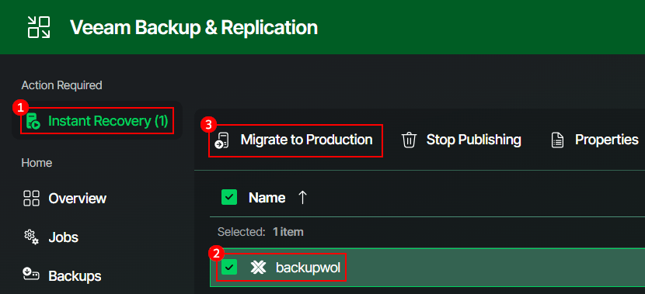Toggle the select-all checkbox beside Name
Viewport: 645px width, 294px height.
click(x=229, y=198)
